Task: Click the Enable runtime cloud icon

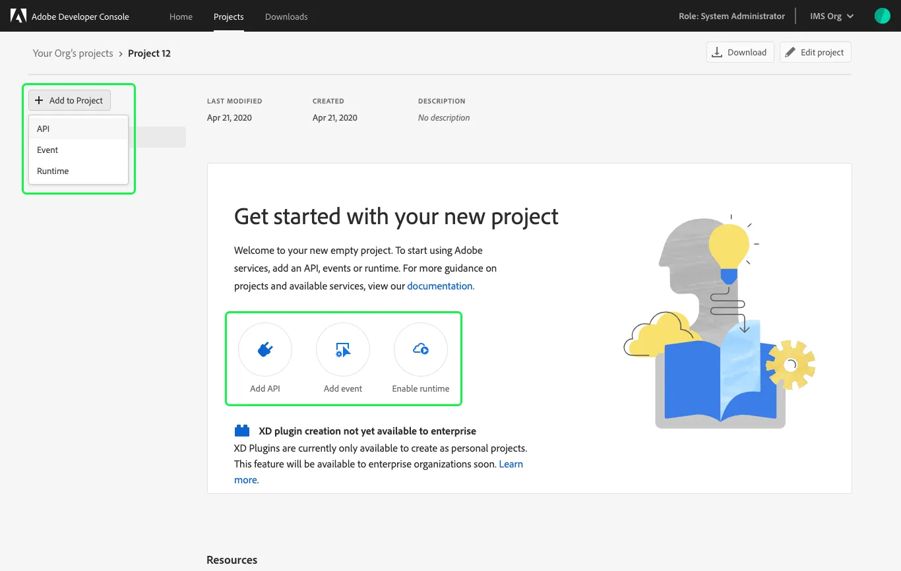Action: (421, 349)
